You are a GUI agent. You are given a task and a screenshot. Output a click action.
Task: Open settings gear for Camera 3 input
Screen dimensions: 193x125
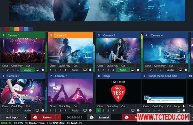point(138,70)
